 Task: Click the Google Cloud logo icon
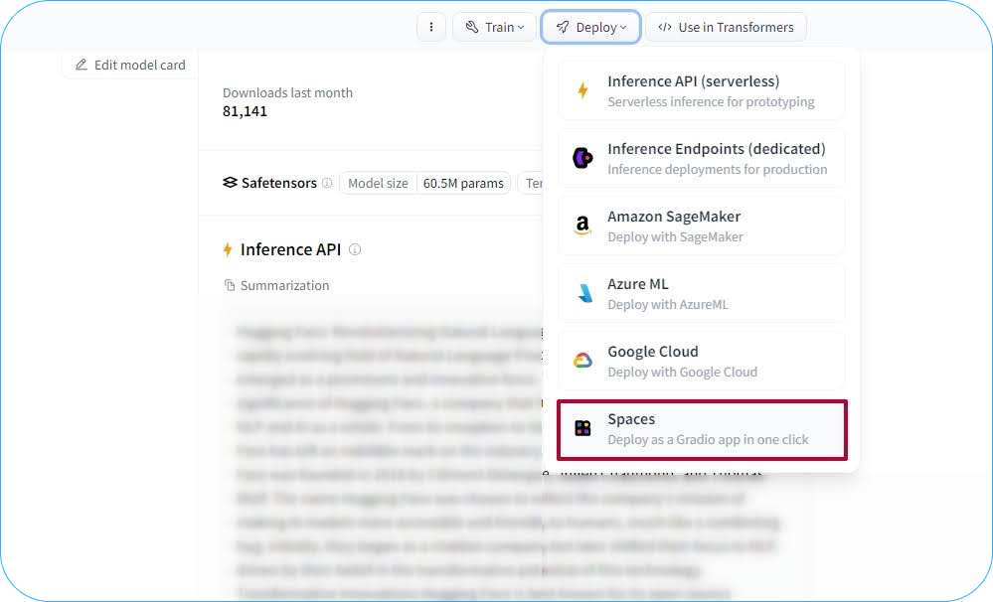[x=582, y=361]
